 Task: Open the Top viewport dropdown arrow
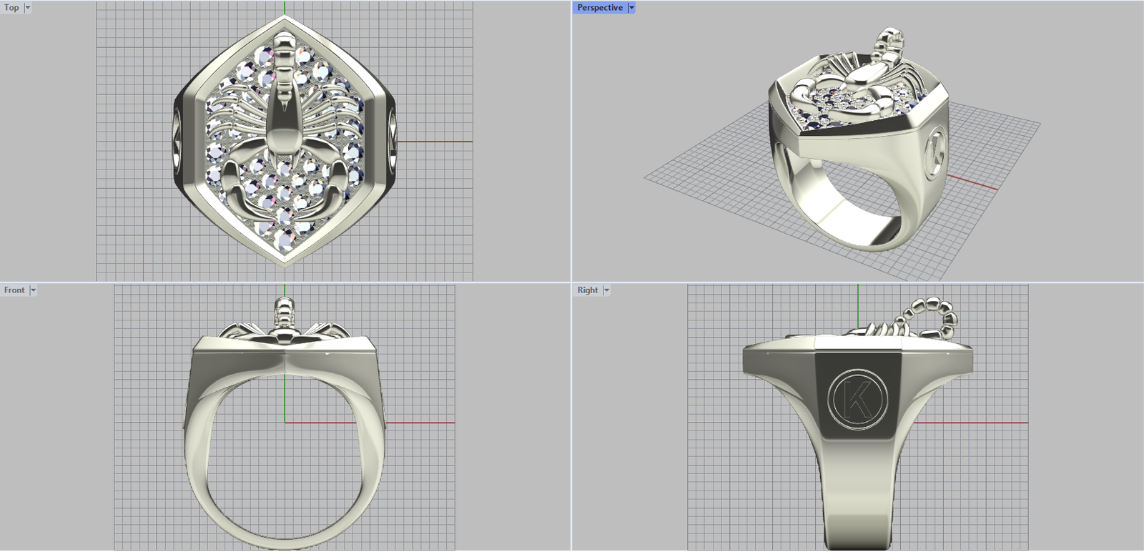[28, 8]
